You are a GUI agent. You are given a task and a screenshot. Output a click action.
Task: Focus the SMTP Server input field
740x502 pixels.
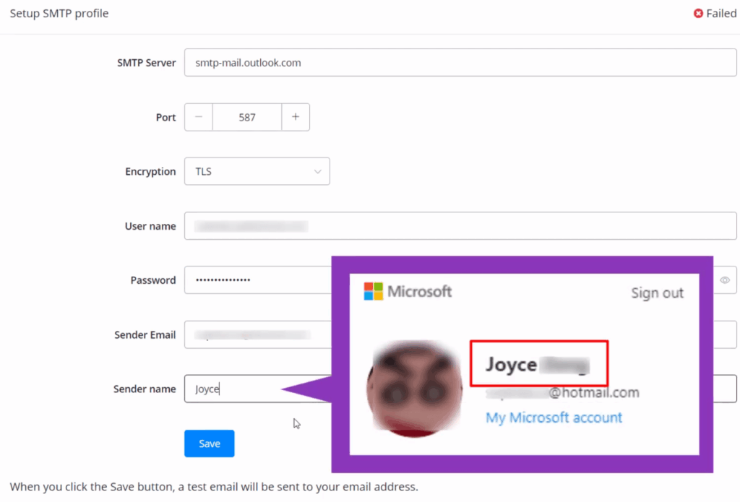point(460,63)
